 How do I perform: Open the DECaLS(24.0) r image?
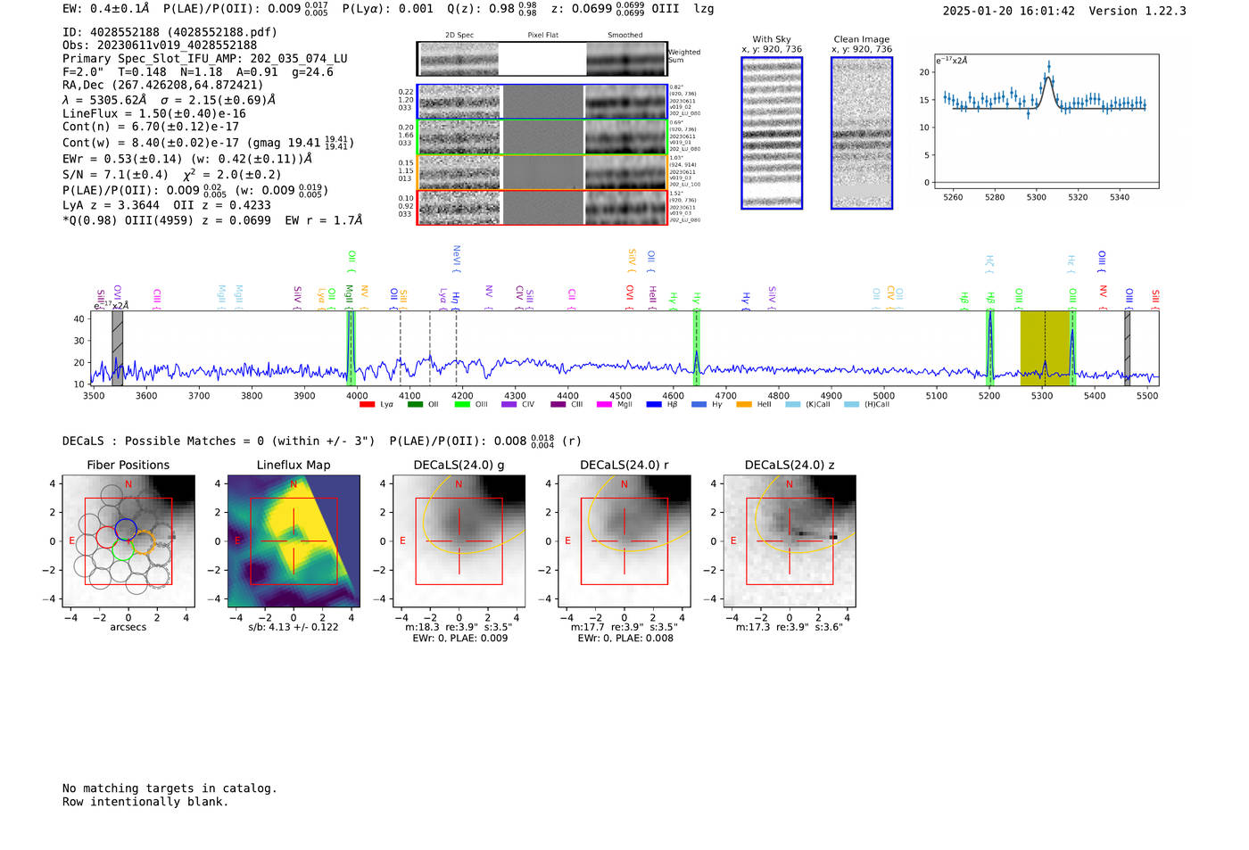tap(624, 541)
